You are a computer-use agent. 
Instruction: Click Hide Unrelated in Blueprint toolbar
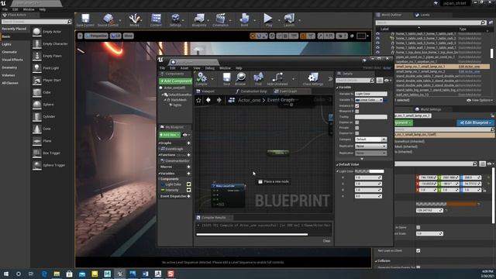(x=277, y=79)
